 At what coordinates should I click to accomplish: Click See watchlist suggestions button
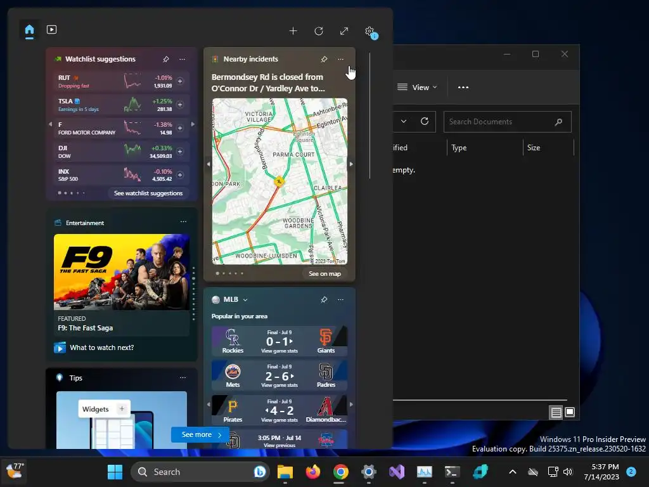tap(148, 193)
